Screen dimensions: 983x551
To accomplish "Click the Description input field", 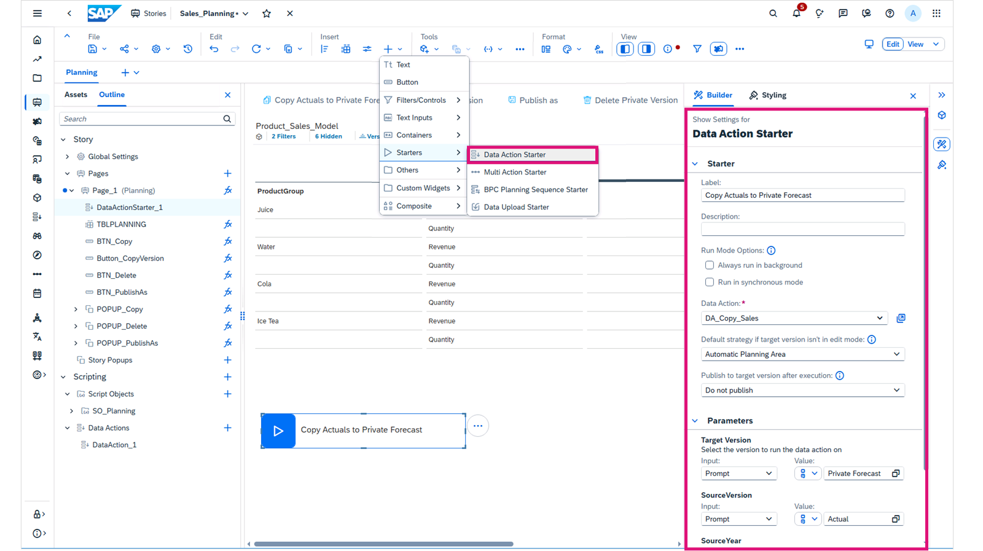I will 802,229.
